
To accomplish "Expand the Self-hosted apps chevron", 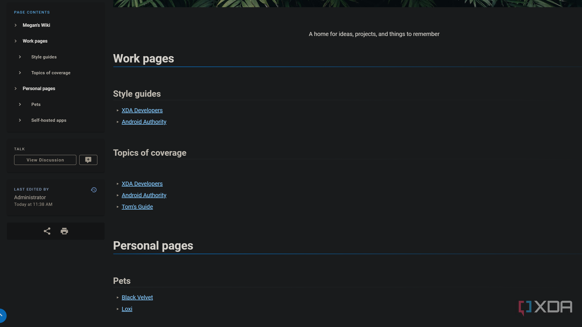I will 20,120.
